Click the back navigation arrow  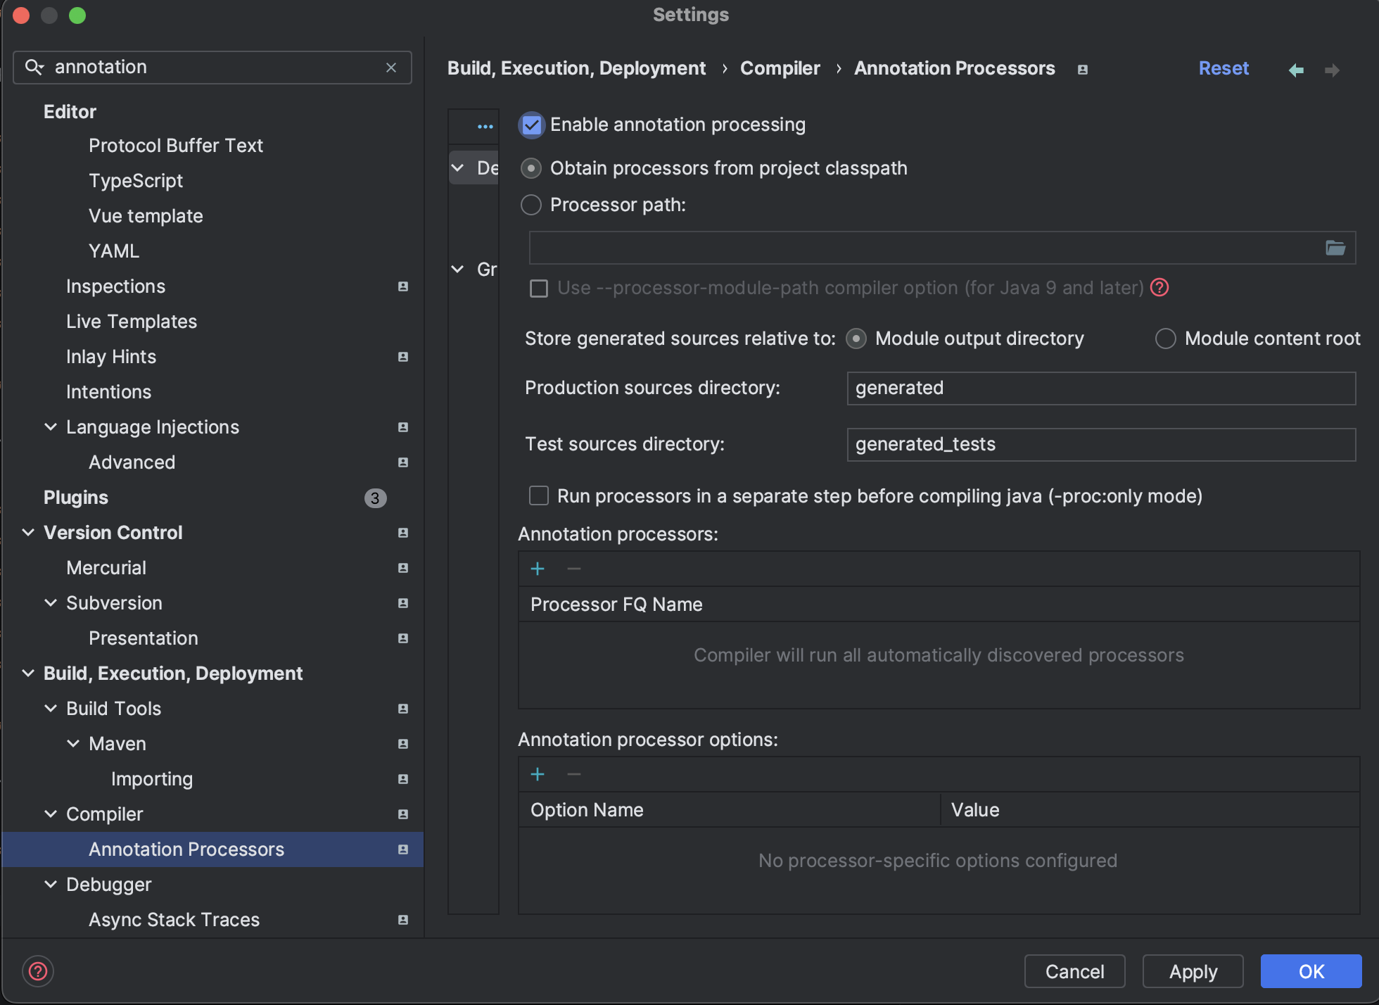1296,70
